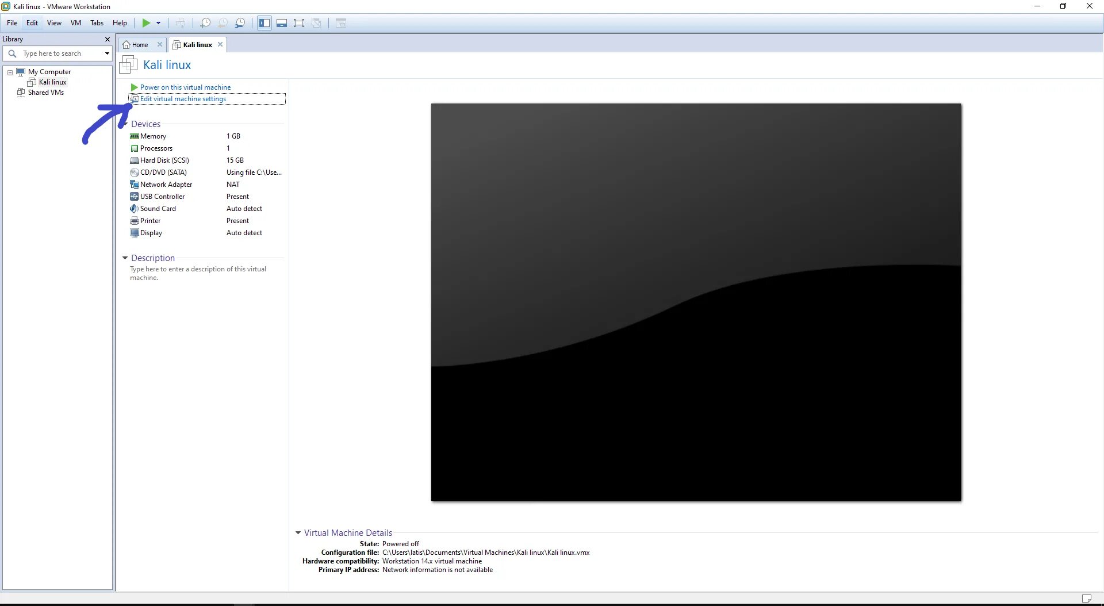The width and height of the screenshot is (1104, 606).
Task: Select My Computer in the library tree
Action: point(49,72)
